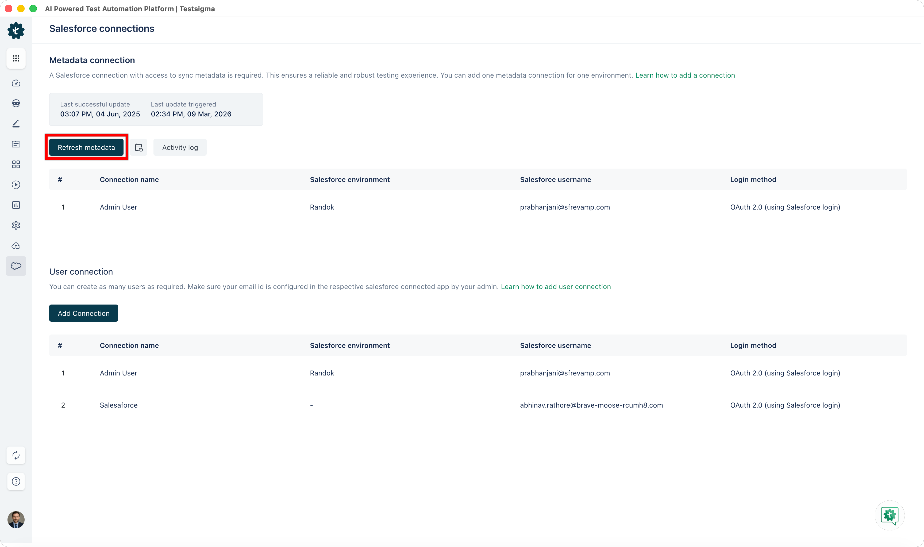Open the reports bar chart icon
Image resolution: width=924 pixels, height=547 pixels.
point(16,205)
